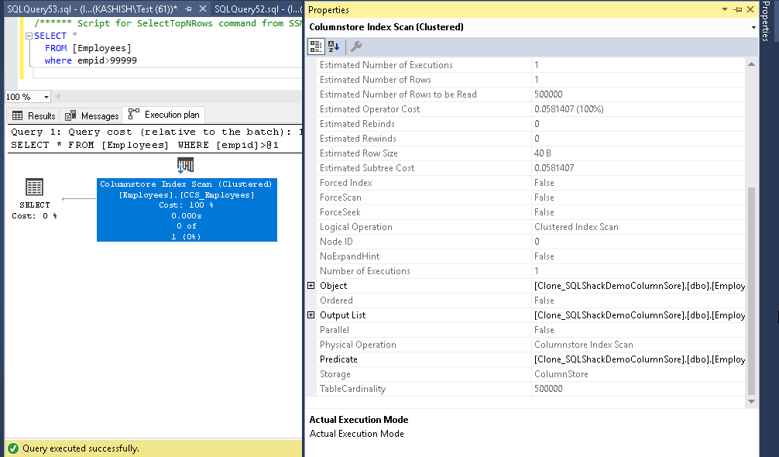Select the Estimated Number of Executions row
Image resolution: width=779 pixels, height=457 pixels.
[530, 64]
